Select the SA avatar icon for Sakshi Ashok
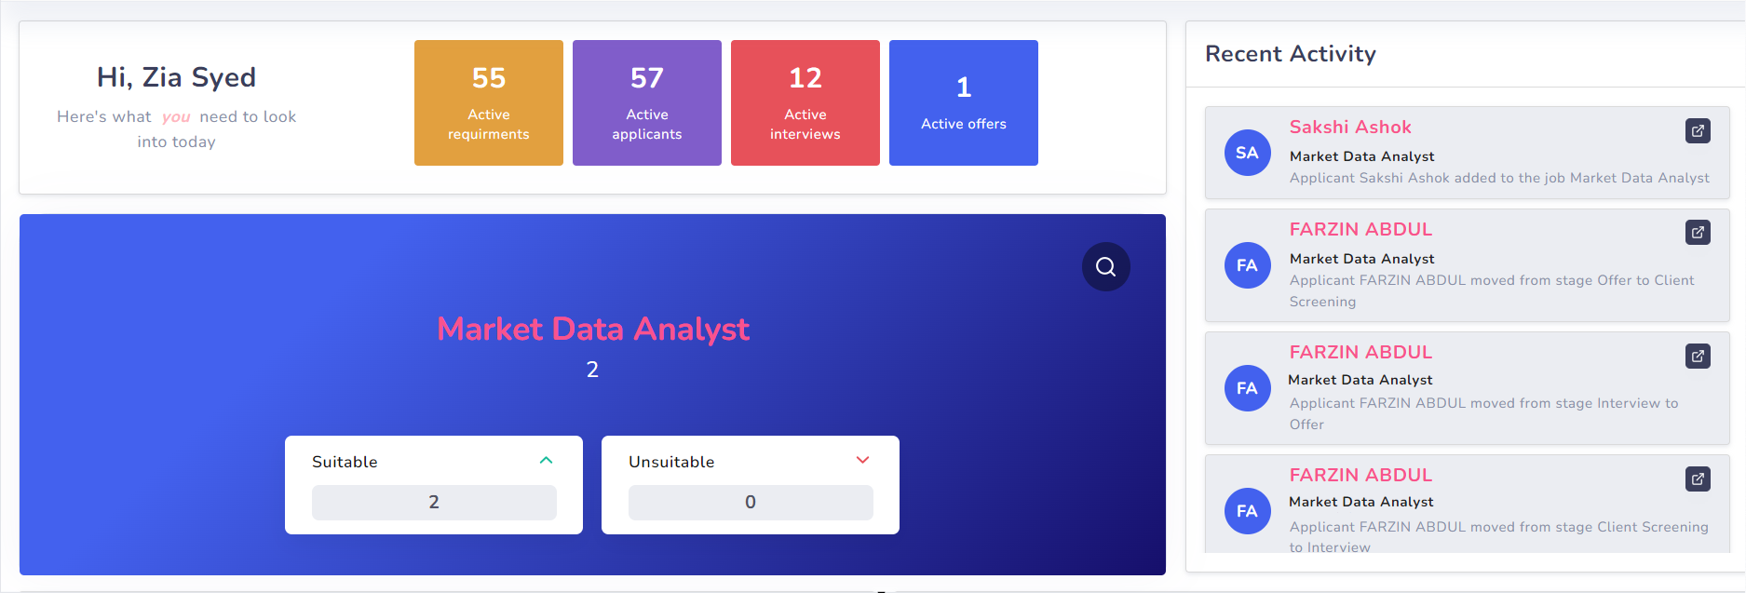 pyautogui.click(x=1247, y=152)
